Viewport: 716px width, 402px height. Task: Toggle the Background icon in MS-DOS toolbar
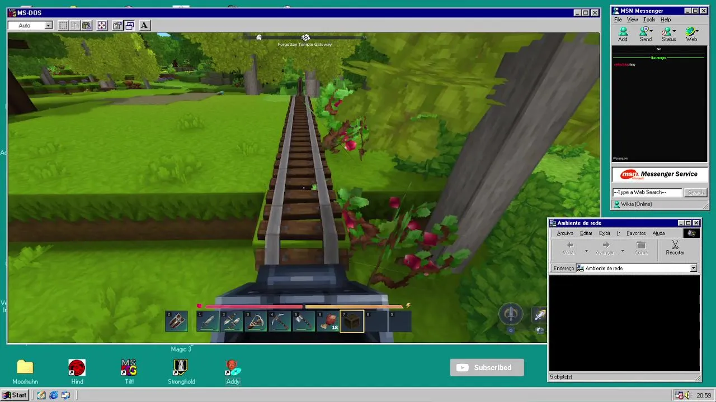pos(129,25)
